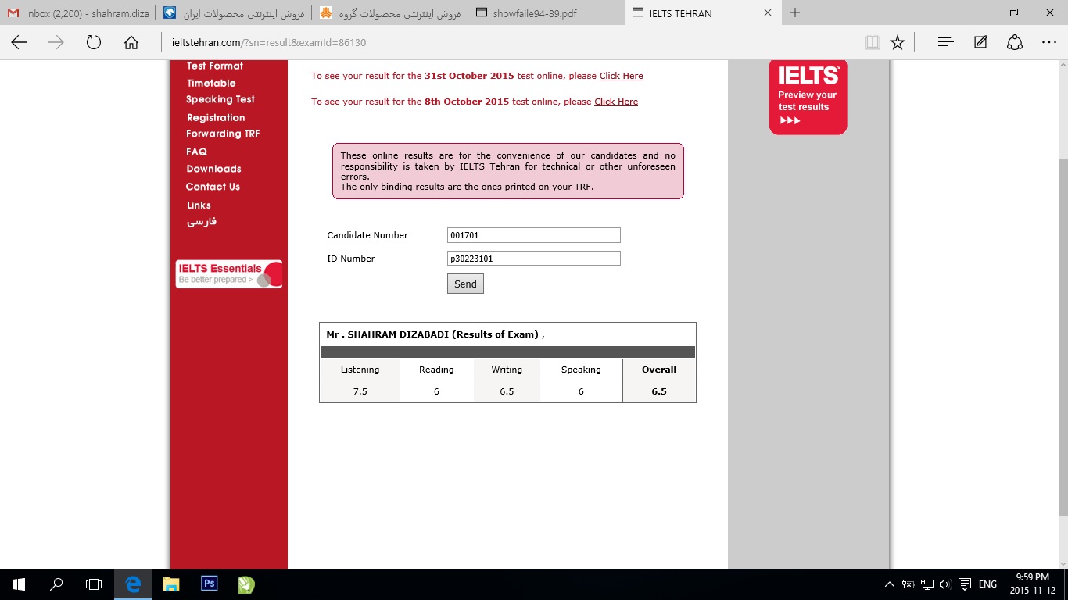
Task: Switch to Gmail Inbox tab
Action: coord(78,12)
